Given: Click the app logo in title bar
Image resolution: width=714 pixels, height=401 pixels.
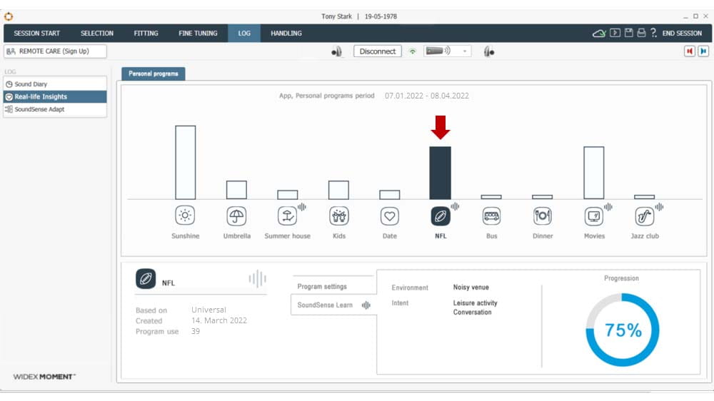Looking at the screenshot, I should (9, 16).
